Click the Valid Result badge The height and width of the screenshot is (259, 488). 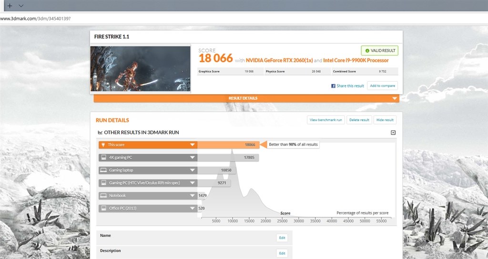click(379, 50)
